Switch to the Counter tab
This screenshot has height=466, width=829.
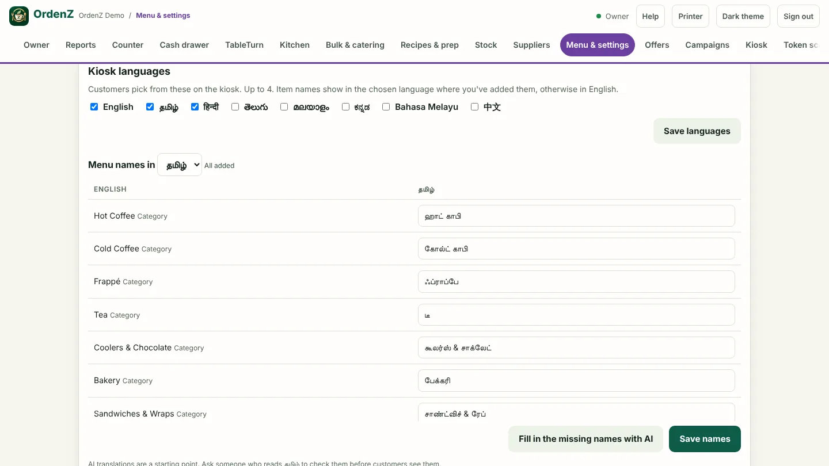[128, 45]
